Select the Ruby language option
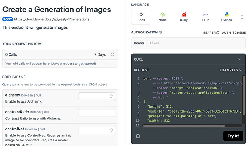Viewport: 250px width, 146px height. [x=184, y=17]
